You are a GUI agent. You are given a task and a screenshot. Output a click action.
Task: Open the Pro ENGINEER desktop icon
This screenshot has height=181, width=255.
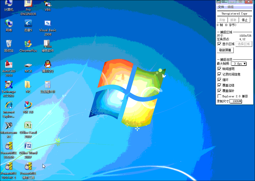tap(28, 8)
